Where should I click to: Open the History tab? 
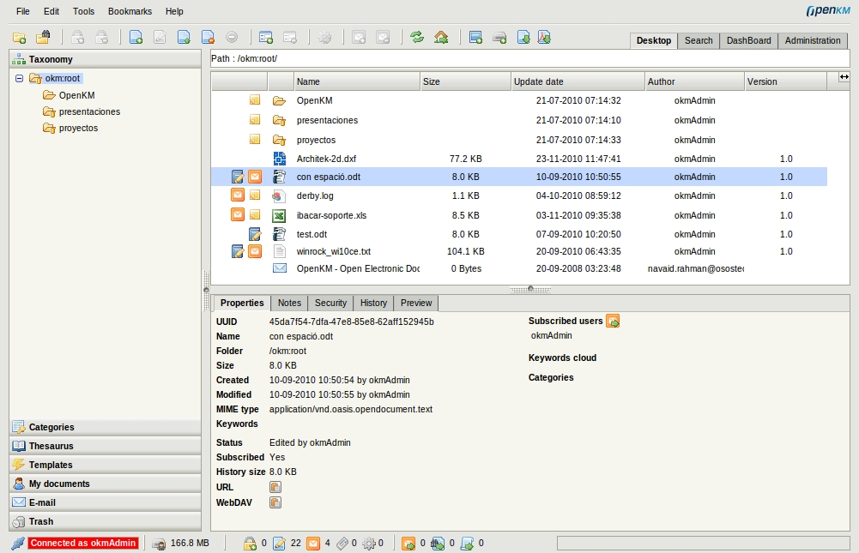(373, 303)
